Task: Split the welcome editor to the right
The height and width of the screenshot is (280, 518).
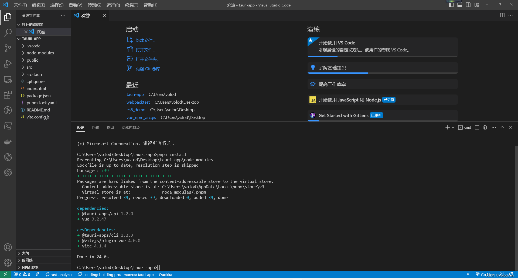Action: 502,15
